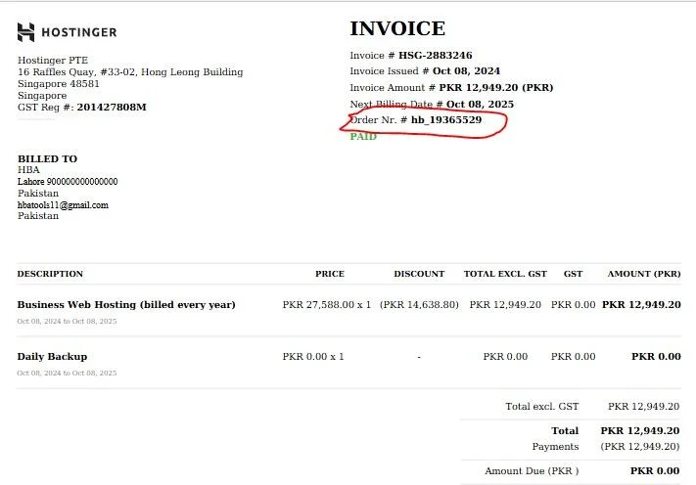
Task: Select the Total excl. GST label
Action: click(x=542, y=407)
